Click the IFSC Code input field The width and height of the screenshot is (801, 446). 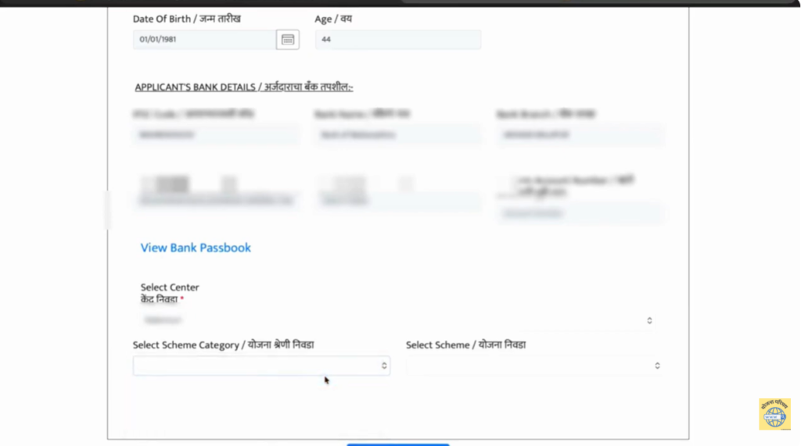click(216, 134)
